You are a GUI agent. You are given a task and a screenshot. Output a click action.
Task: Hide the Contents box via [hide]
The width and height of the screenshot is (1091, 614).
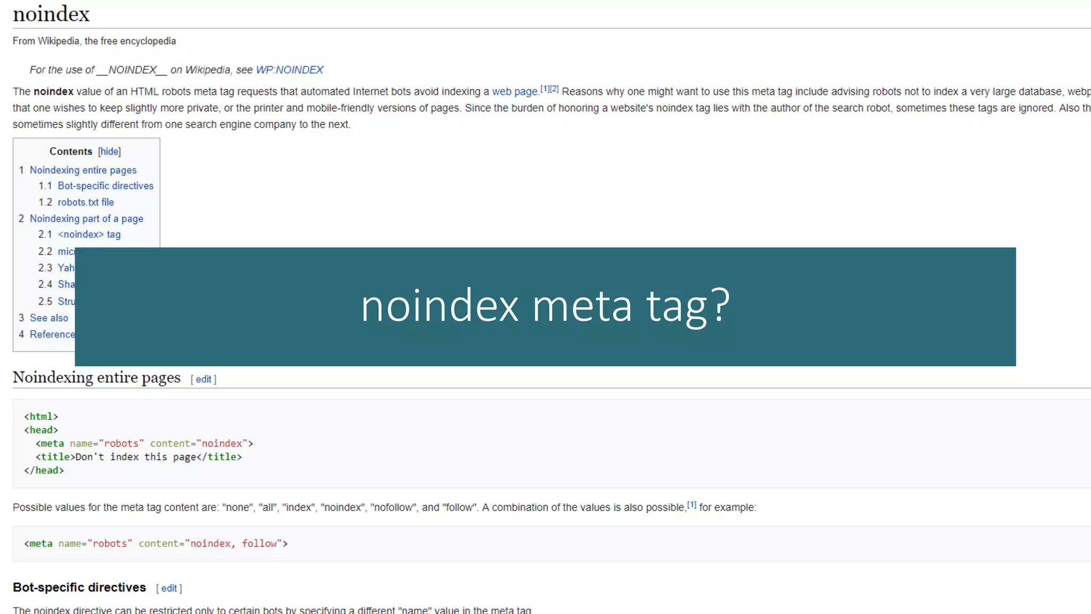(109, 151)
